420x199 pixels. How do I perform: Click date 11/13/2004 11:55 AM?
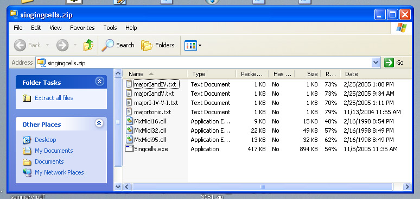pyautogui.click(x=372, y=112)
